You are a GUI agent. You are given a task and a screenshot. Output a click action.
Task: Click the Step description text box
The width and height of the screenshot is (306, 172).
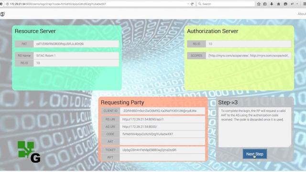point(255,127)
